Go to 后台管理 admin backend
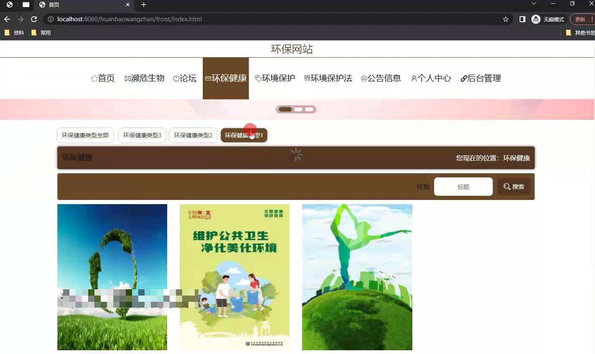 coord(481,78)
